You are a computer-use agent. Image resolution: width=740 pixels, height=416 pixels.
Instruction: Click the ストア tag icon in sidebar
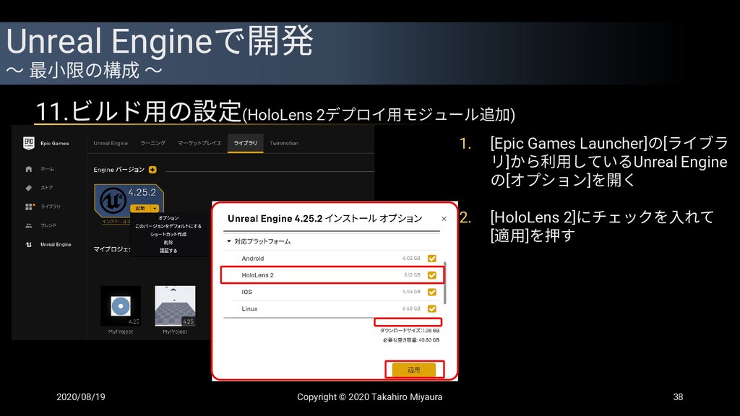point(29,188)
